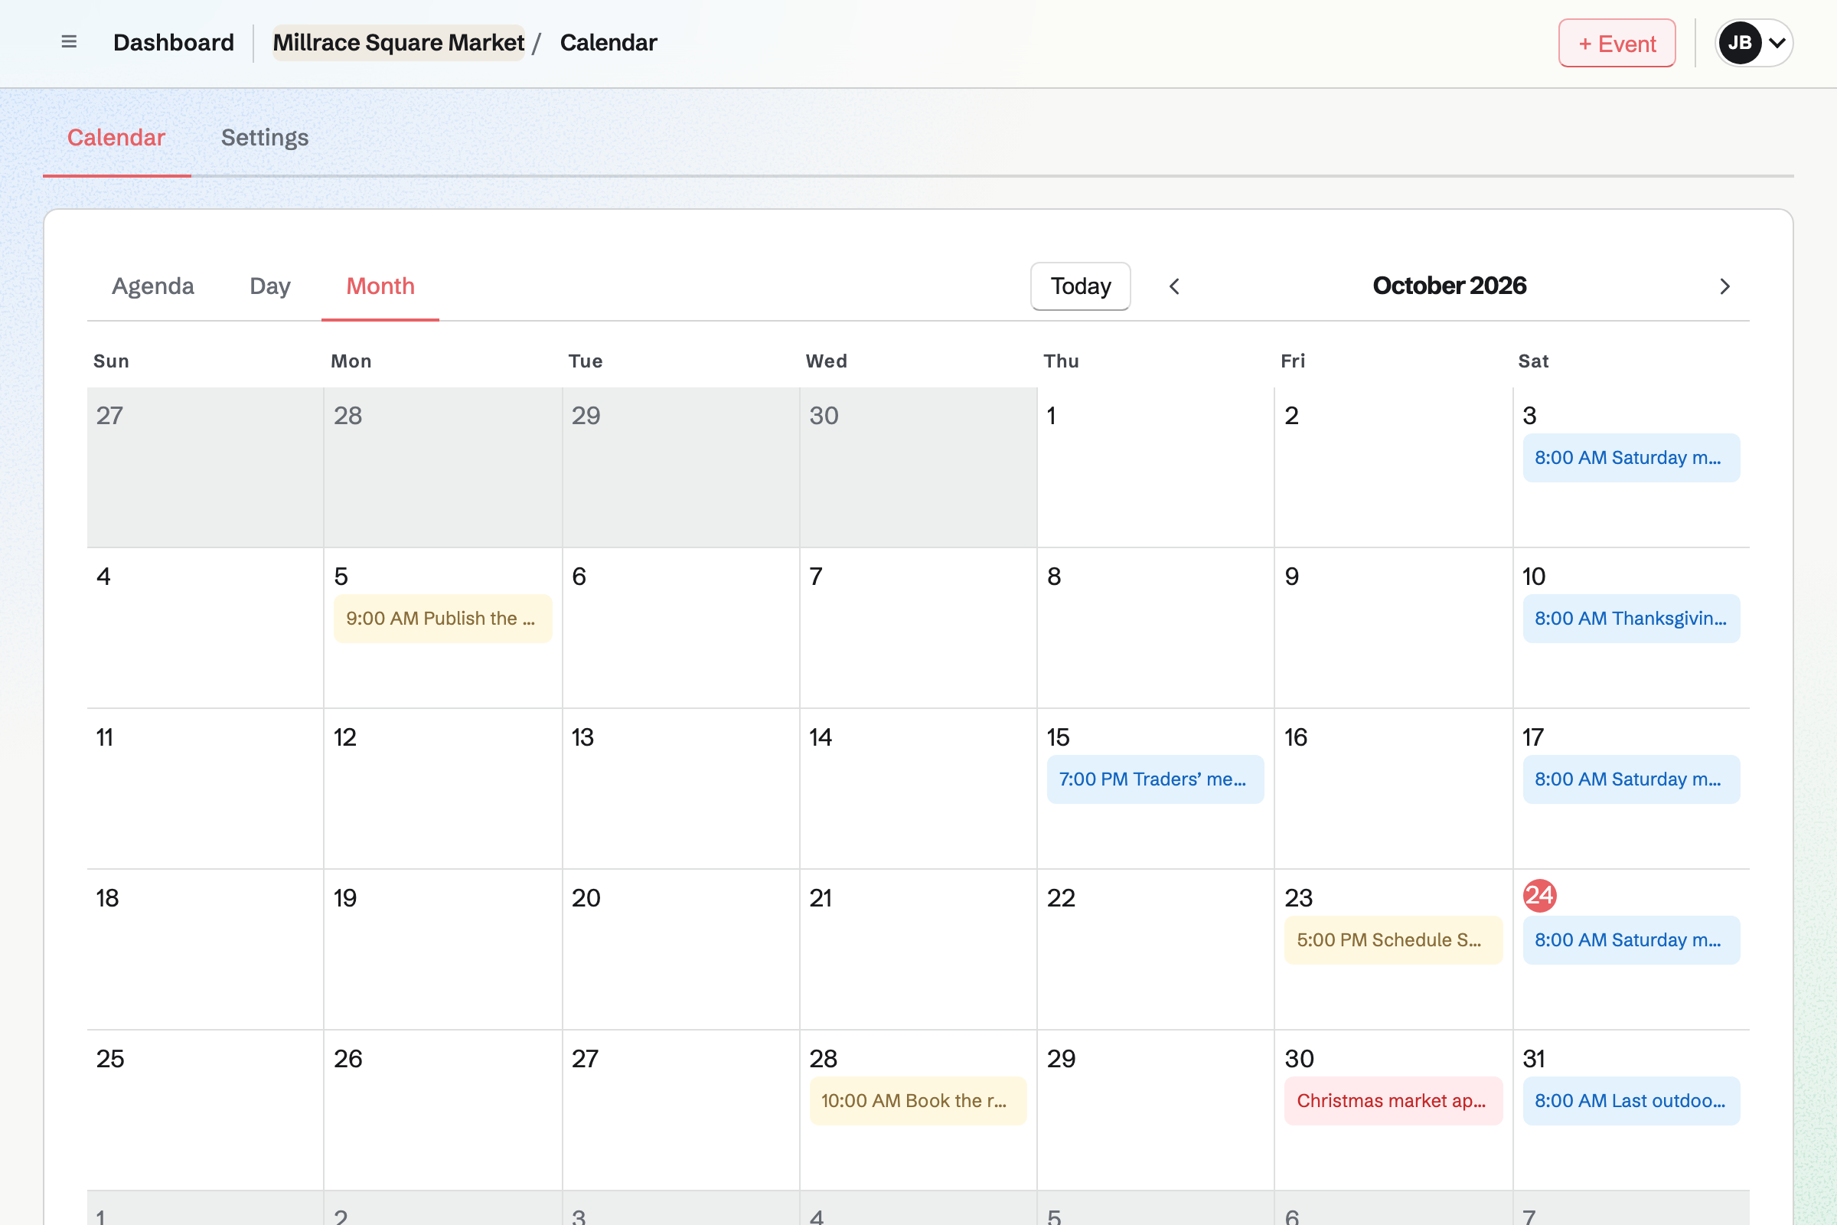
Task: Select greyed-out September 27 cell
Action: tap(205, 467)
